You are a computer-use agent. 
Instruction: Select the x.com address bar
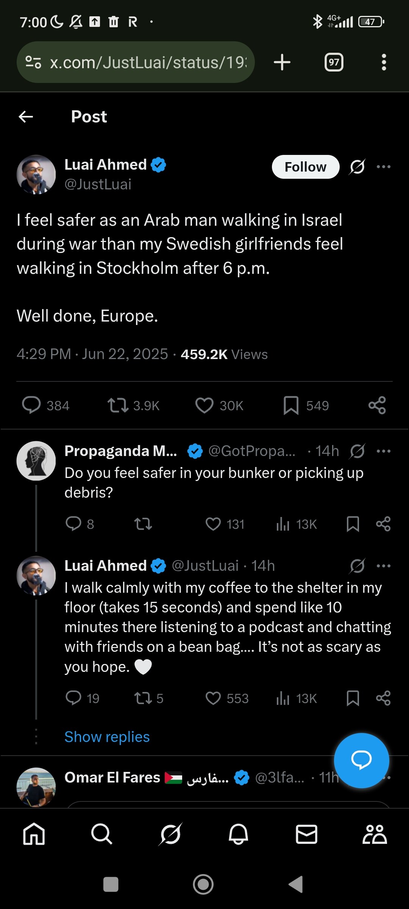(136, 62)
